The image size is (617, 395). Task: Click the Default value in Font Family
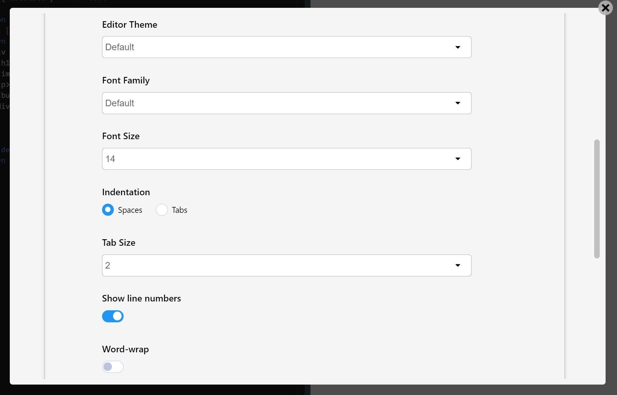coord(120,103)
